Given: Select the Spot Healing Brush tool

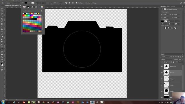Looking at the screenshot, I should click(x=2, y=24).
